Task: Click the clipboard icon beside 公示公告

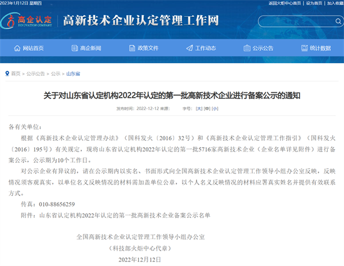Action: point(247,48)
